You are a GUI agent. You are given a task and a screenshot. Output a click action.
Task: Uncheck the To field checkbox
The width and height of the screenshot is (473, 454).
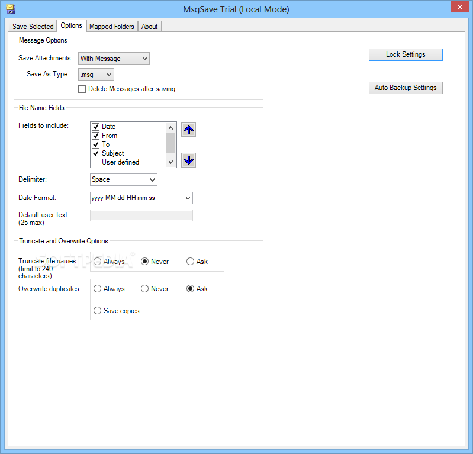tap(96, 144)
